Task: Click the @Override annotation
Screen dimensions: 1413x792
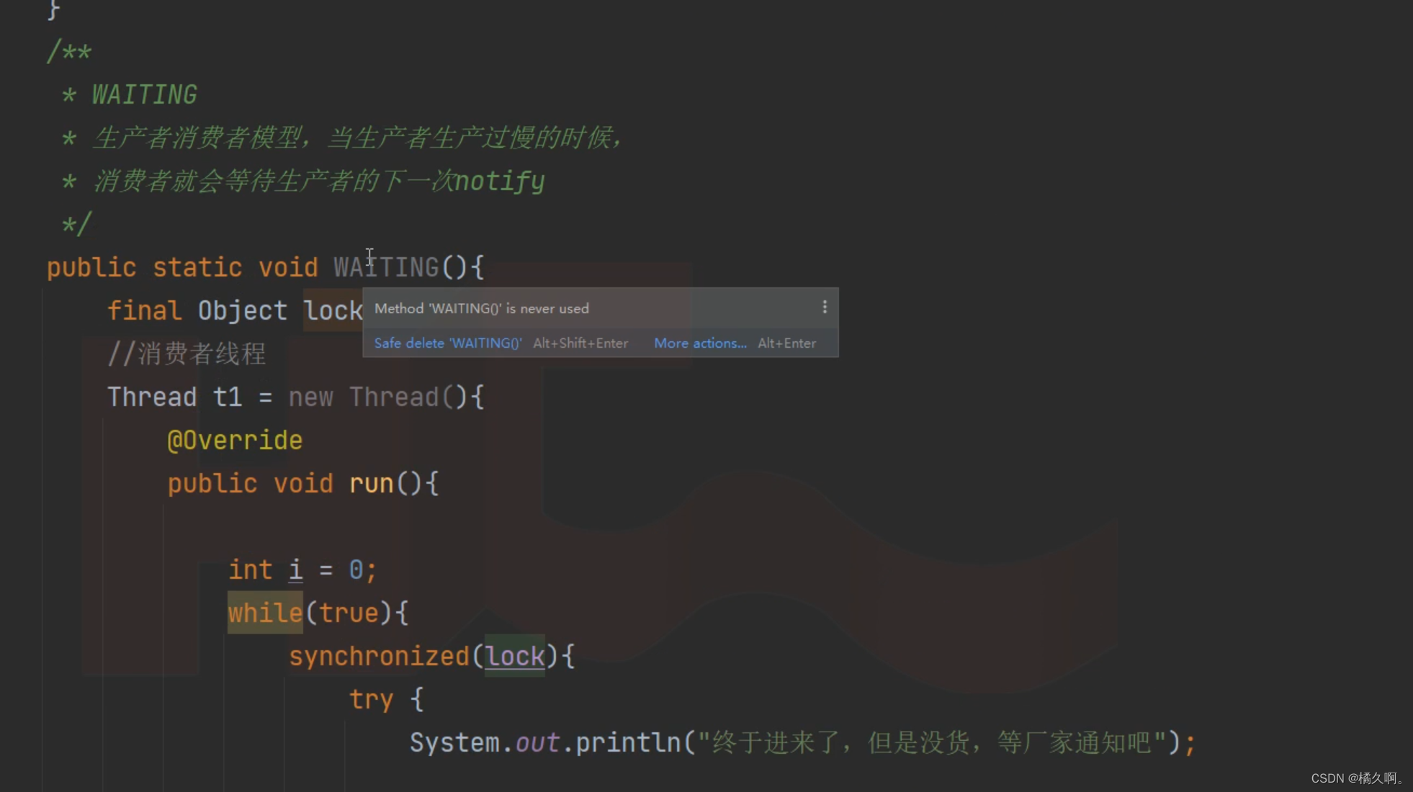Action: [235, 441]
